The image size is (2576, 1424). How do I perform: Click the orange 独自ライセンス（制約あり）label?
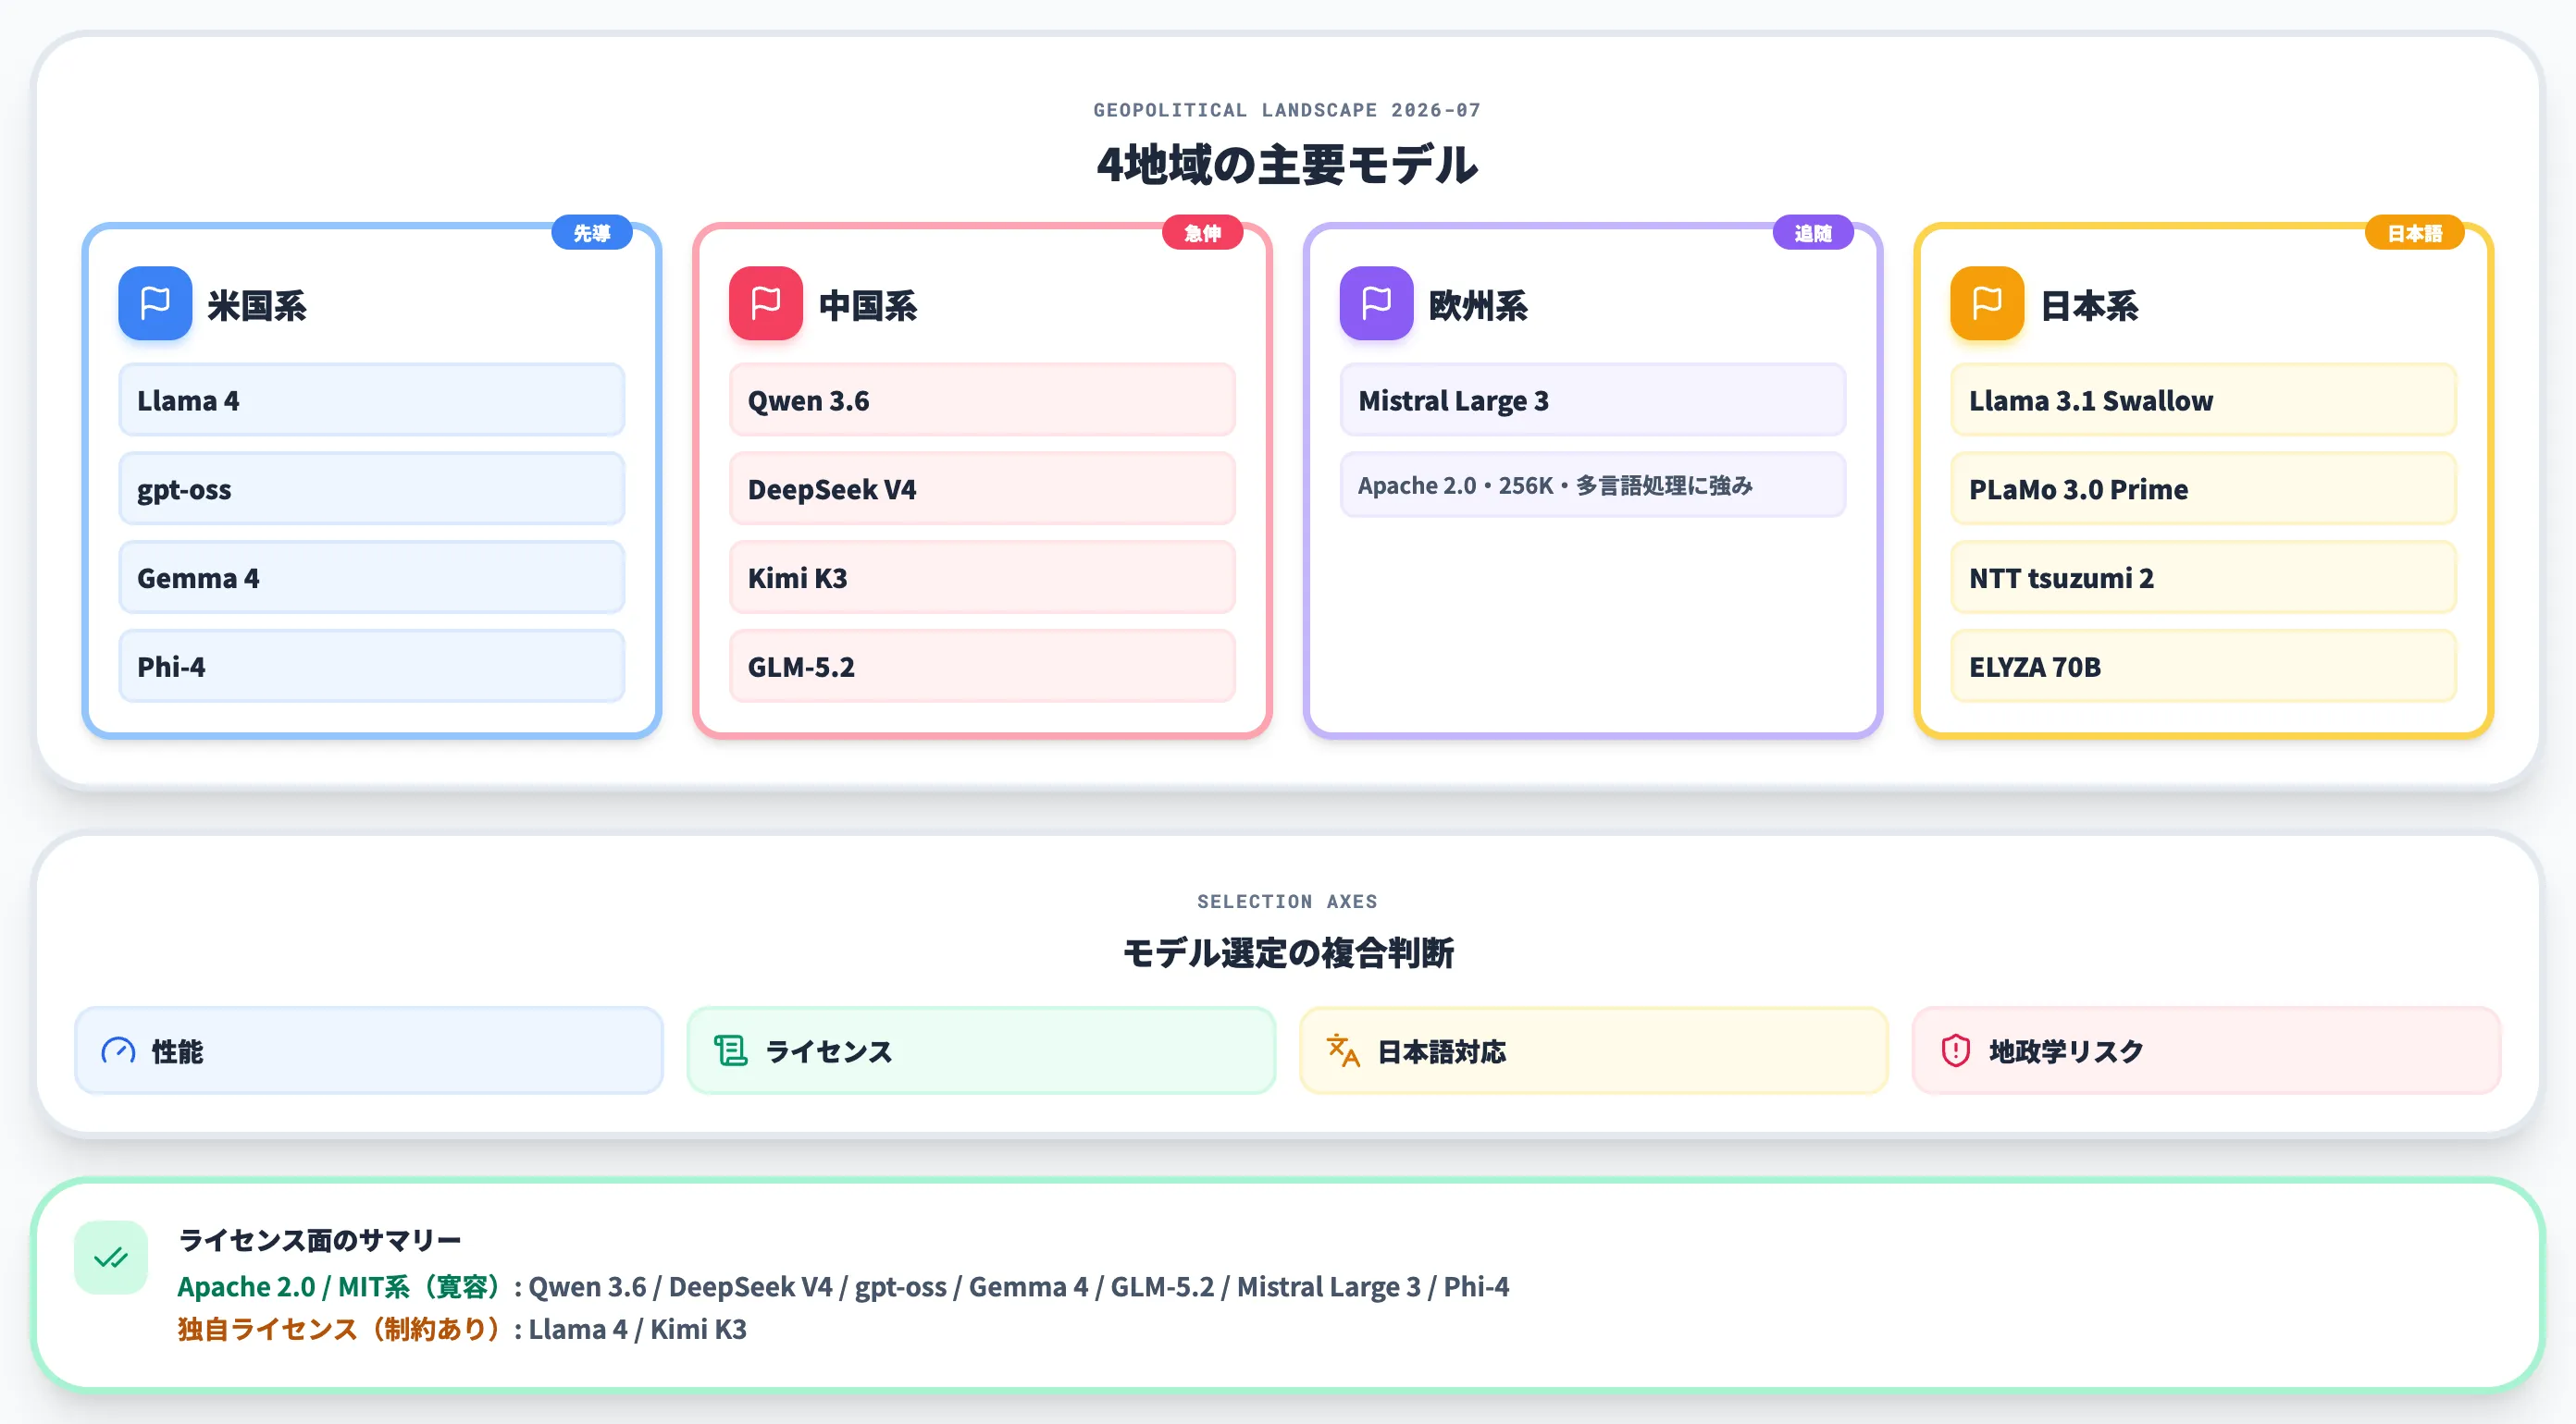[x=338, y=1329]
